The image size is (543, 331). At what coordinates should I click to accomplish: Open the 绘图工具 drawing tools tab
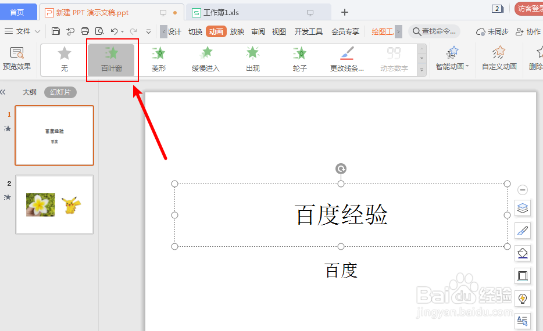click(383, 32)
